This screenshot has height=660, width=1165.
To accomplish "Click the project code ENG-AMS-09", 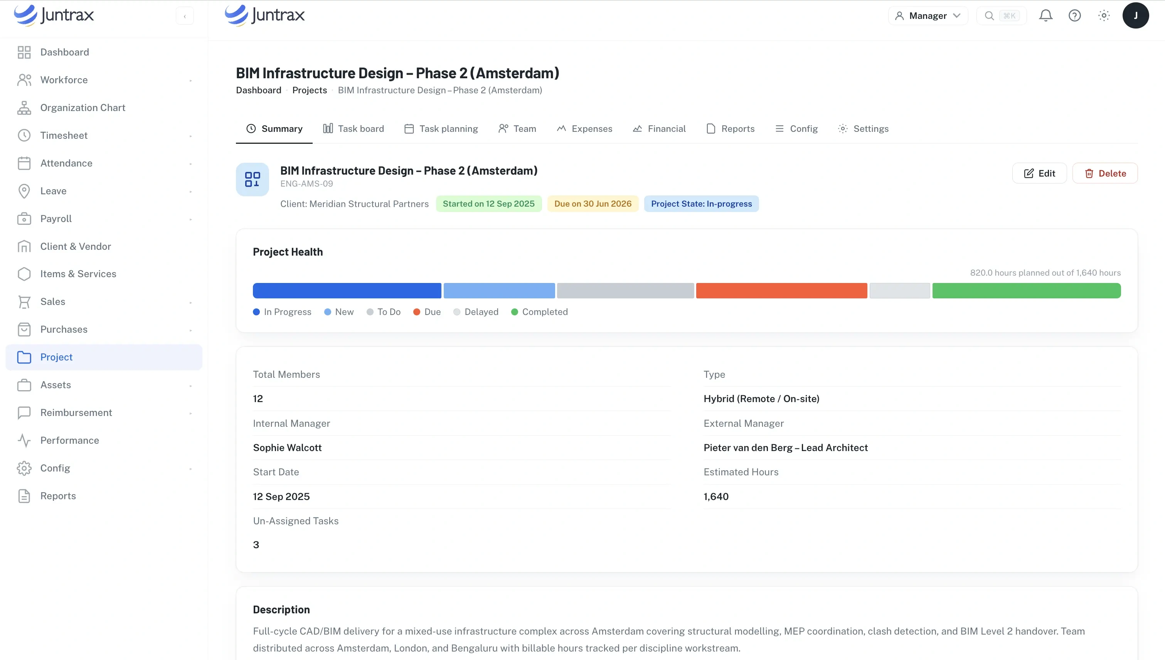I will click(306, 184).
